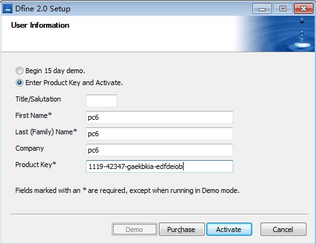Click into the First Name field

pyautogui.click(x=160, y=117)
